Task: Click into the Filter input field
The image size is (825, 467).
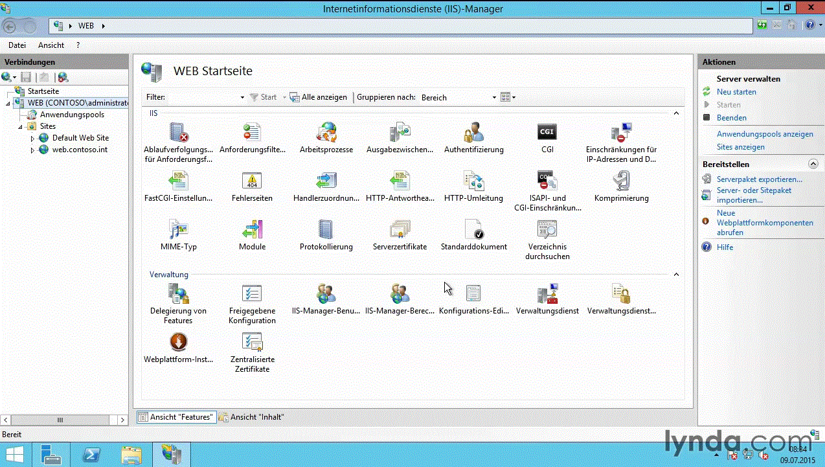Action: 203,98
